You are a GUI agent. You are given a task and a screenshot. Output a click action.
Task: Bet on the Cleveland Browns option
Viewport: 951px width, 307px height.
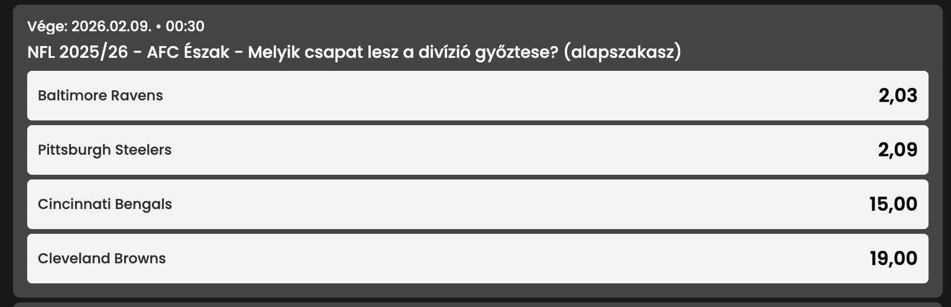tap(477, 259)
